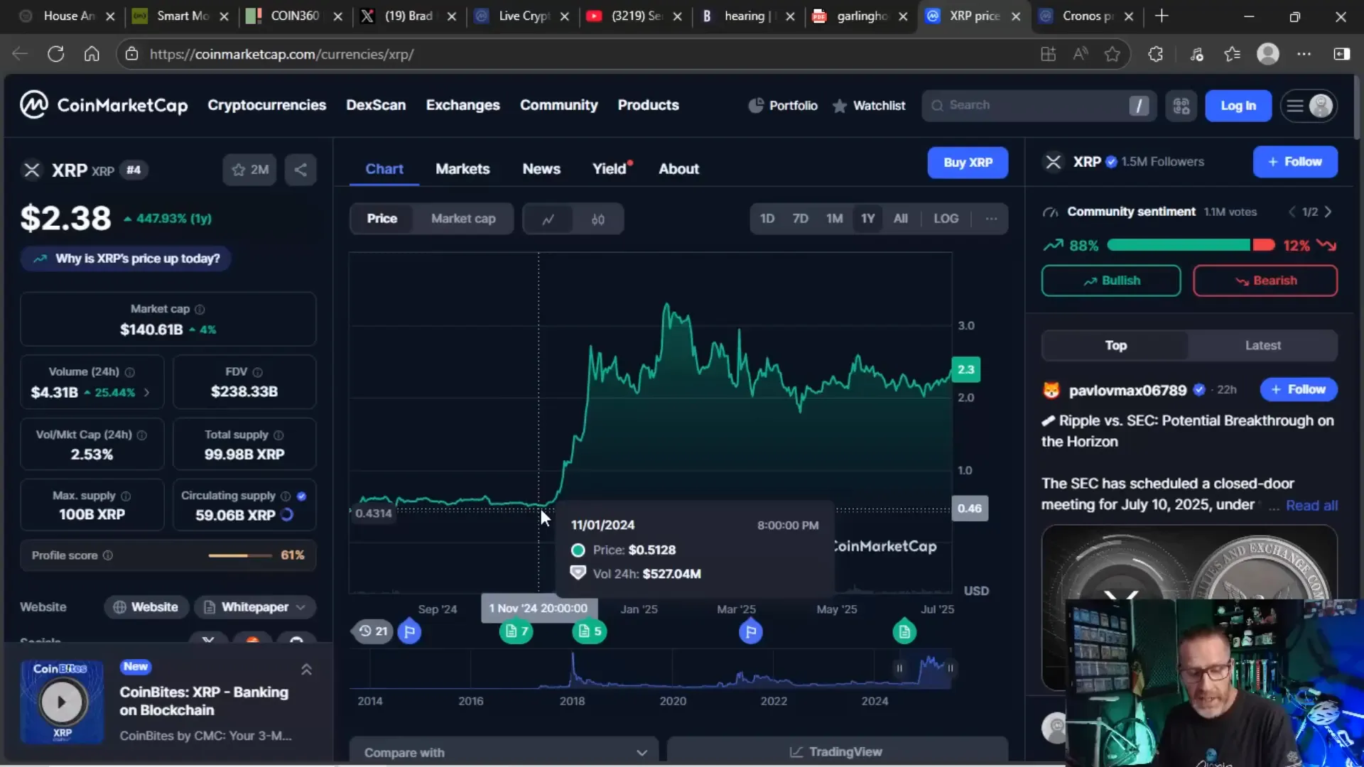Focus the CoinMarketCap search field

(x=1039, y=106)
